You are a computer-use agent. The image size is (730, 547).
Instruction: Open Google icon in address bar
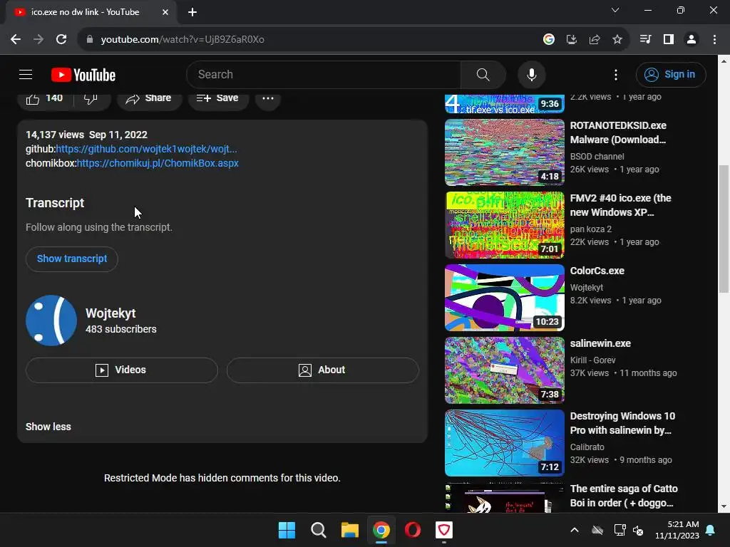548,40
